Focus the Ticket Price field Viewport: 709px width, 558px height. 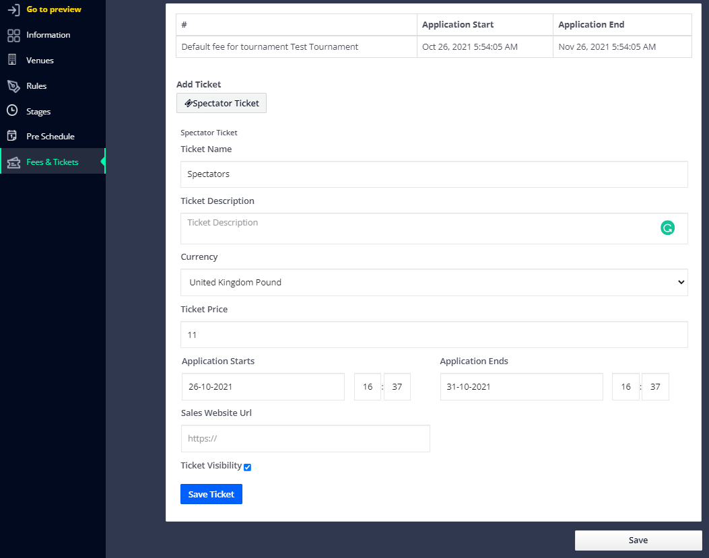[x=434, y=335]
